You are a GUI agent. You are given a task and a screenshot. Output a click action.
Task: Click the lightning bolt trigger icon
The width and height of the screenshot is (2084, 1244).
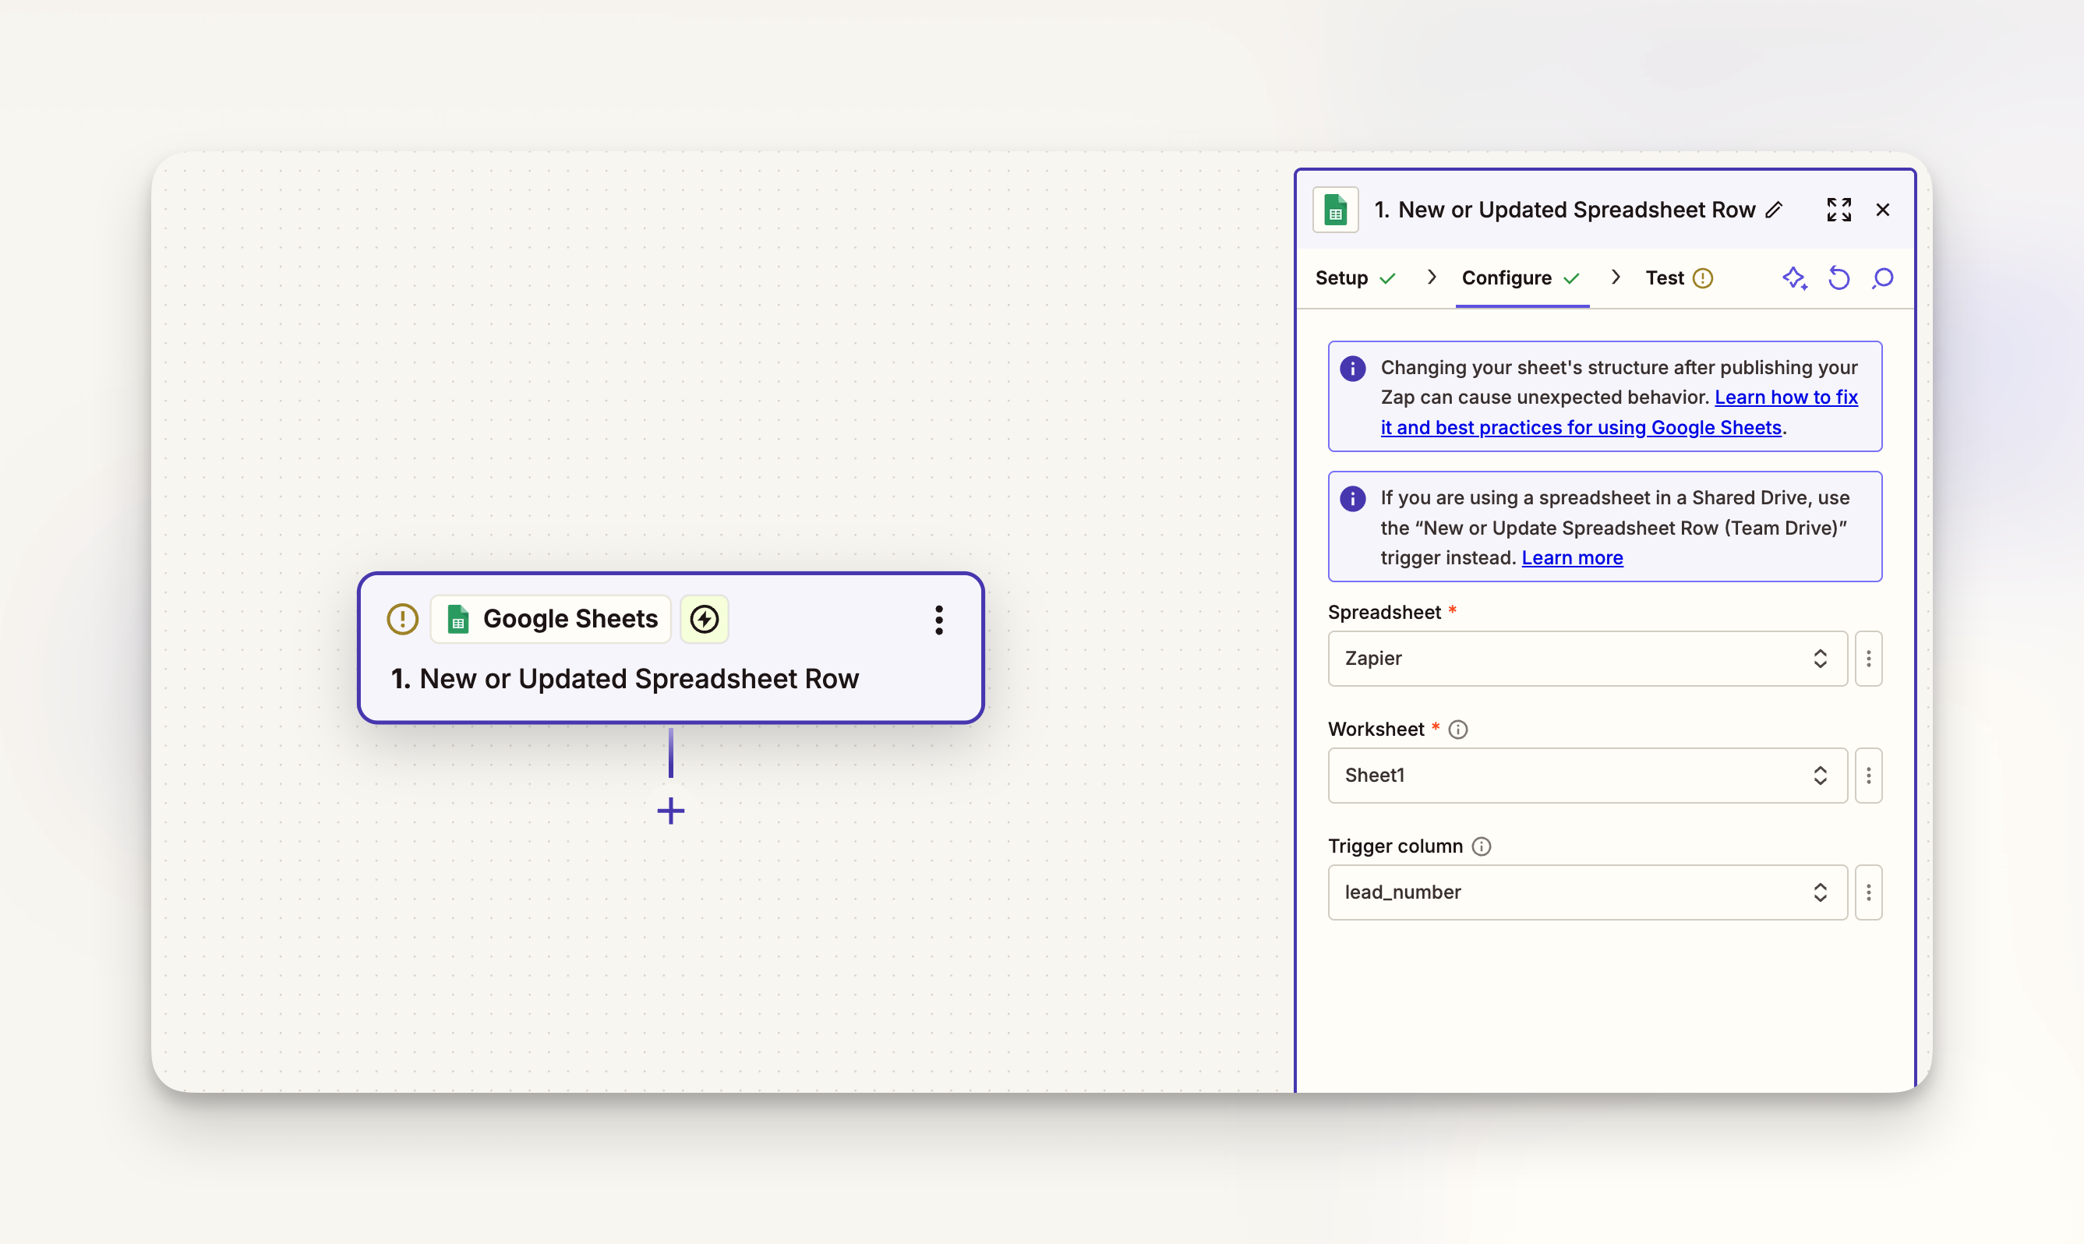tap(704, 620)
